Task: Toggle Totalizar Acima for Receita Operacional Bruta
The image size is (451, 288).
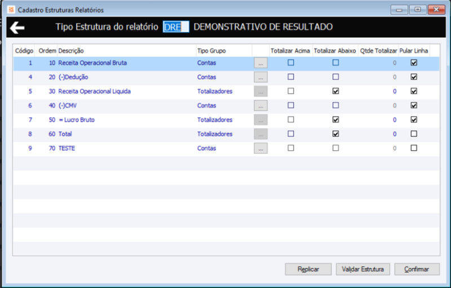Action: coord(291,63)
